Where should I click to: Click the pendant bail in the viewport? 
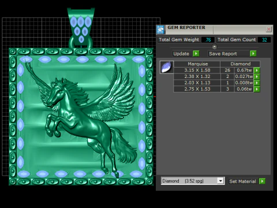pyautogui.click(x=81, y=27)
